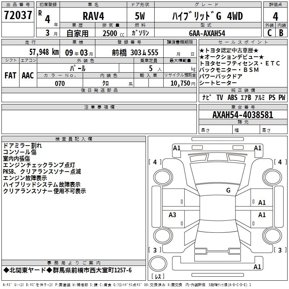Click the 北関東ヤード office address line
The width and height of the screenshot is (289, 289).
click(68, 270)
